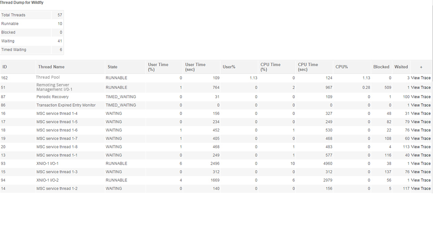The height and width of the screenshot is (229, 433).
Task: Open View Trace for Thread Pool row
Action: (420, 78)
